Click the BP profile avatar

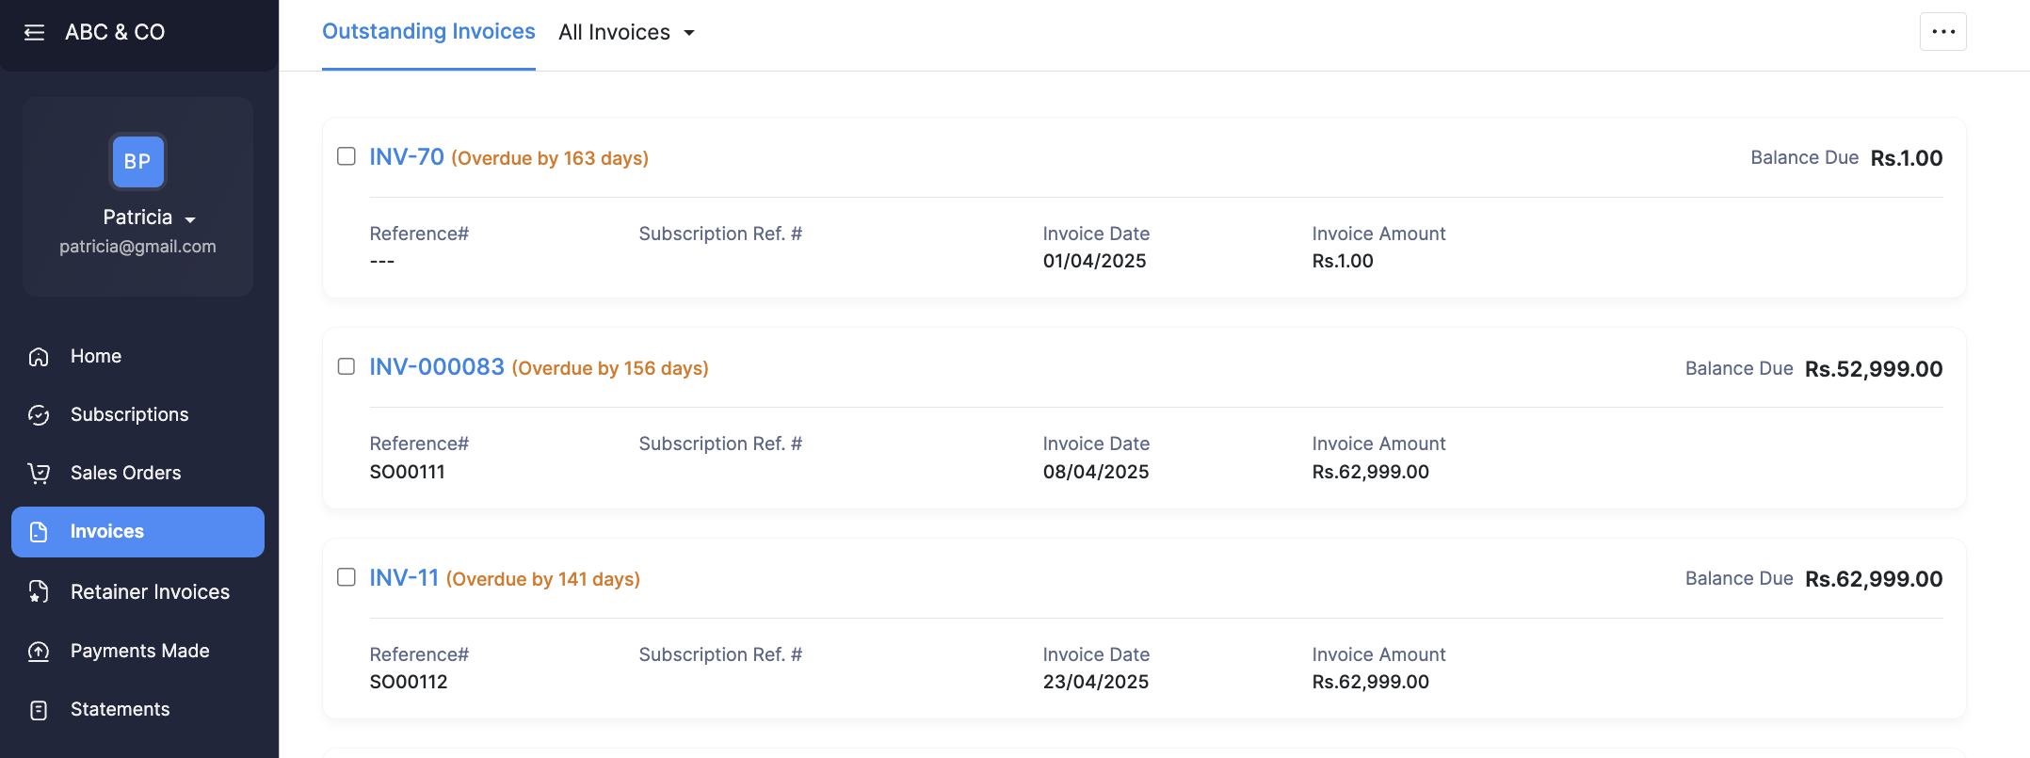pos(137,162)
